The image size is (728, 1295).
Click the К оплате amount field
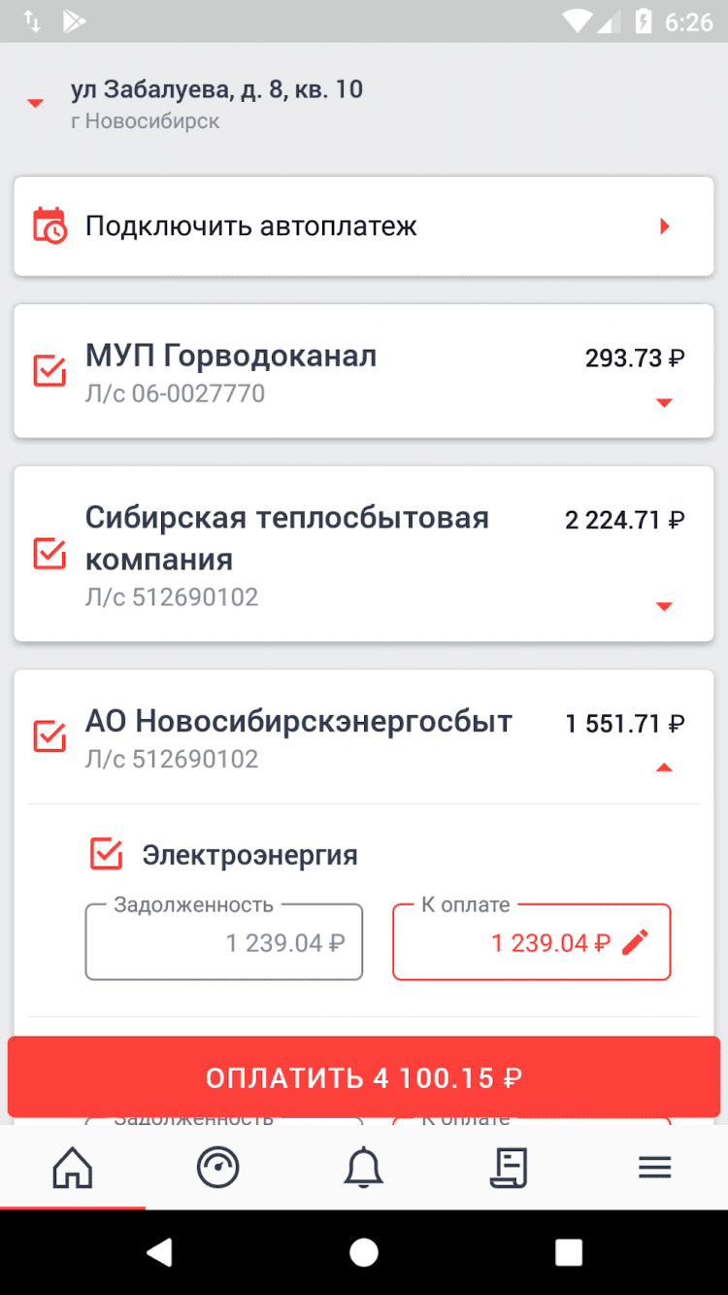(x=529, y=942)
